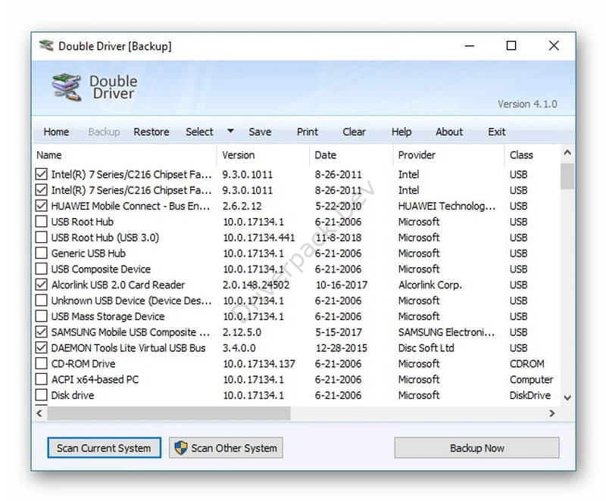Open the Help menu item
The width and height of the screenshot is (606, 501).
tap(401, 132)
